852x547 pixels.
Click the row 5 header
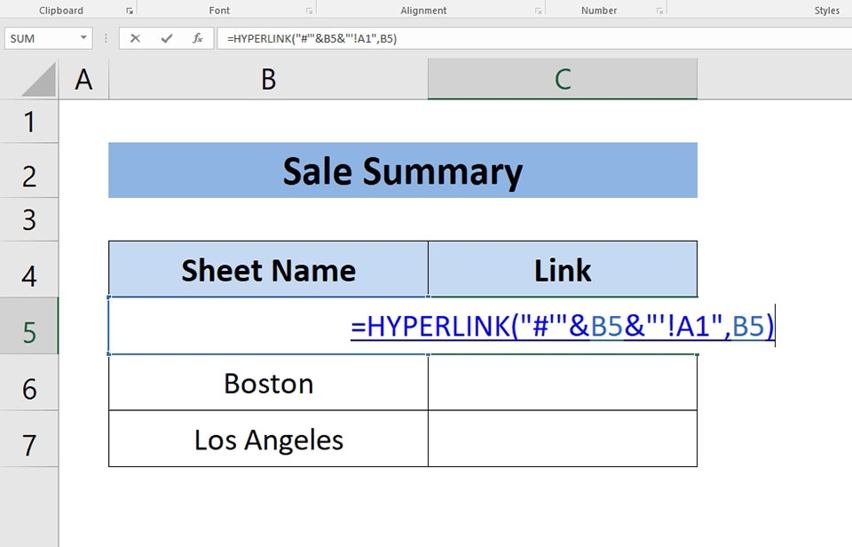pyautogui.click(x=30, y=326)
